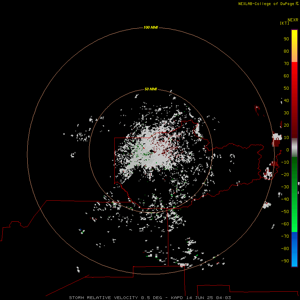The width and height of the screenshot is (300, 300).
Task: Click the KAPD radar site identifier
Action: tap(178, 298)
